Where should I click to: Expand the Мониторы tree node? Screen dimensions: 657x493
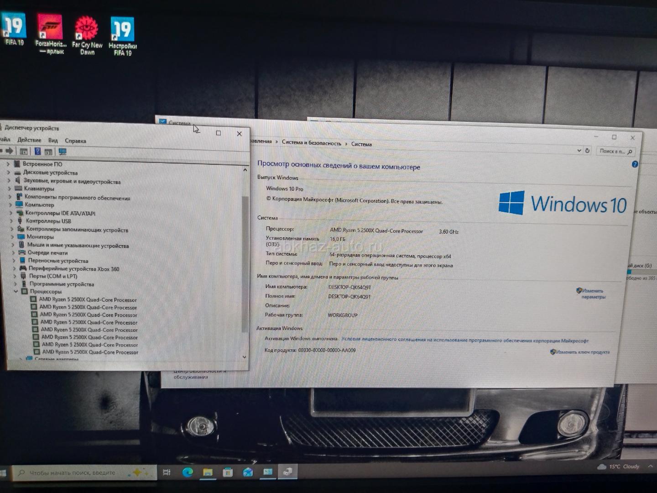pos(12,237)
